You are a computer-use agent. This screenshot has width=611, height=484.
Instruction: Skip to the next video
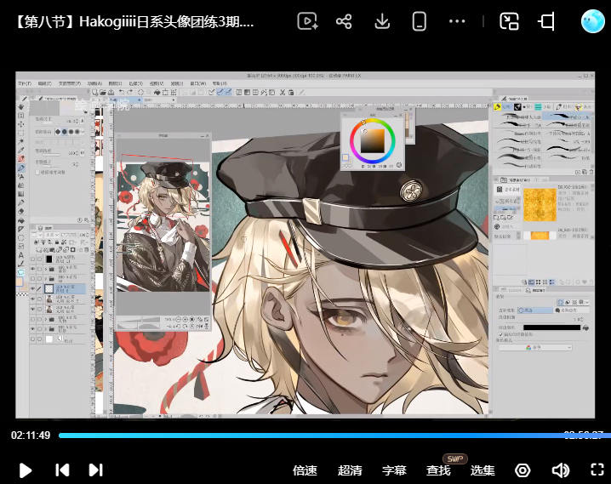click(96, 470)
